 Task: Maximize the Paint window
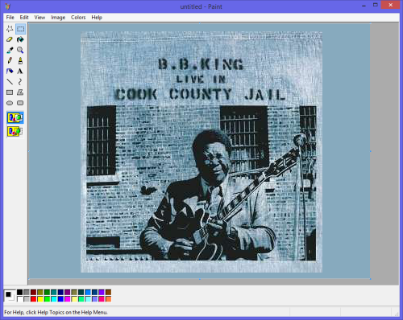pyautogui.click(x=376, y=6)
